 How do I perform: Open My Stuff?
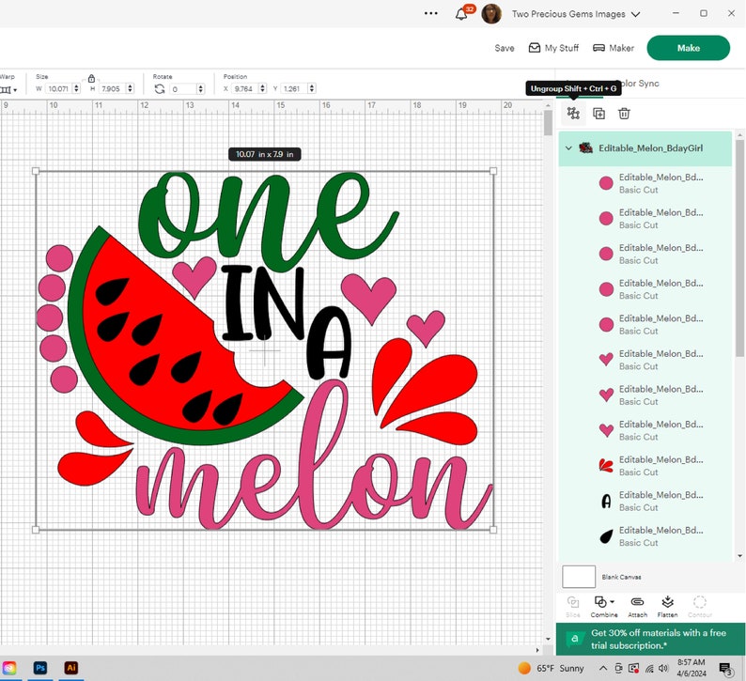pos(553,48)
